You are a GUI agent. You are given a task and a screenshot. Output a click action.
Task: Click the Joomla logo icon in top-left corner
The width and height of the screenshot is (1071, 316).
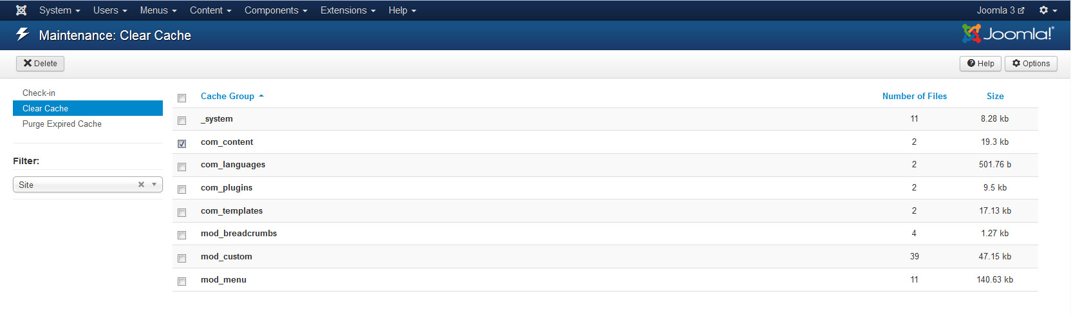(x=21, y=10)
